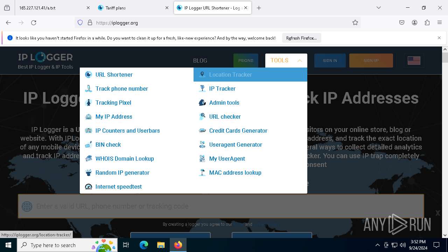Bookmark this page with star icon
Screen dimensions: 448x252
pos(355,23)
